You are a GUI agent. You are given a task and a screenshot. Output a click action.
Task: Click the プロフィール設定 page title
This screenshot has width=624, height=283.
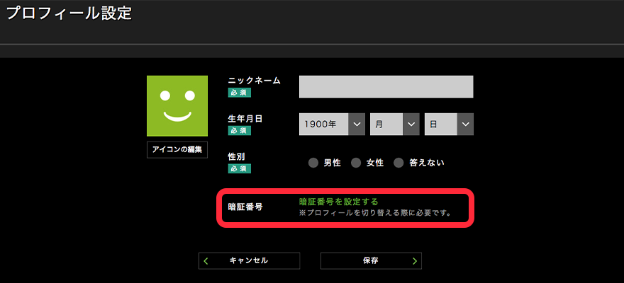69,13
